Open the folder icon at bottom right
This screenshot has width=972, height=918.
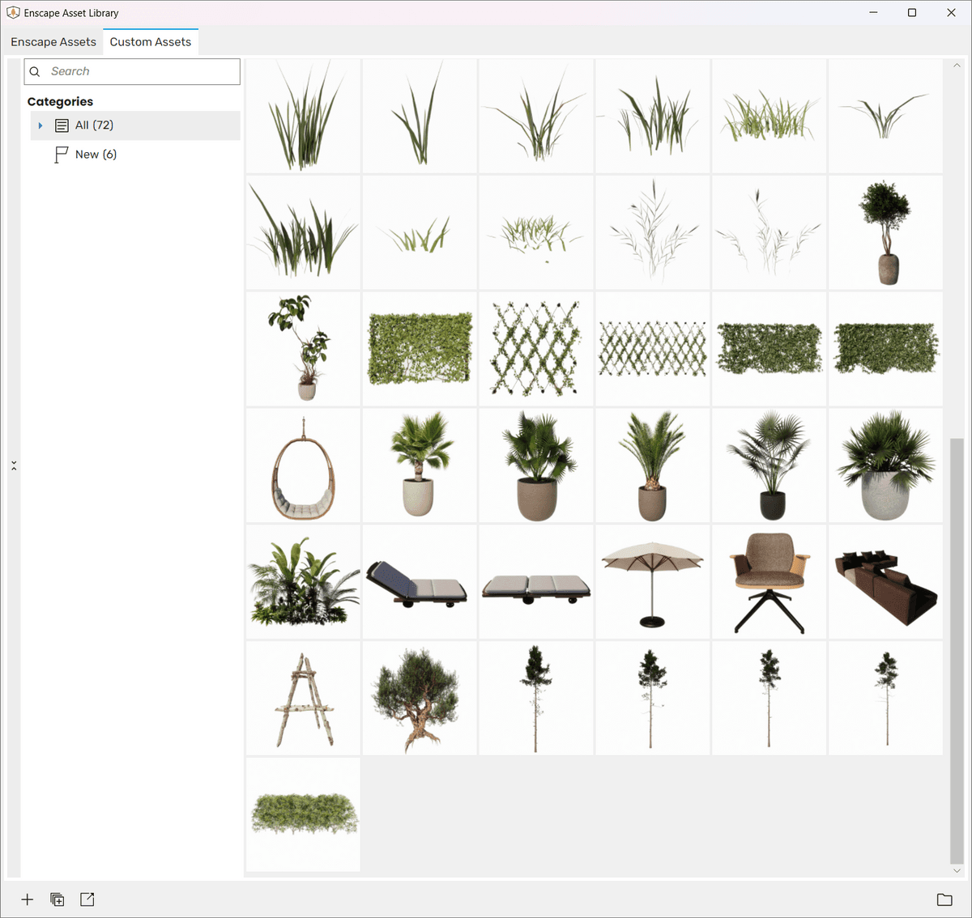944,899
